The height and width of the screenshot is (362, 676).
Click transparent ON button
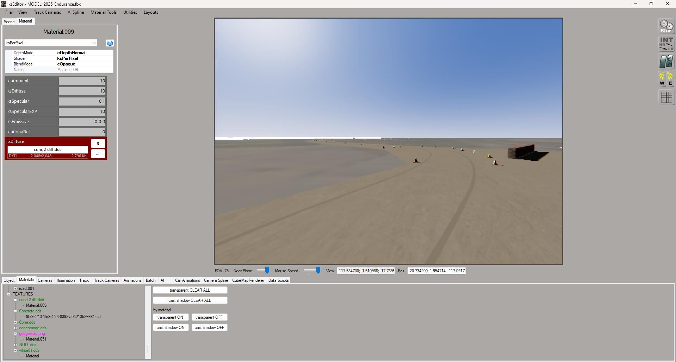pyautogui.click(x=170, y=317)
